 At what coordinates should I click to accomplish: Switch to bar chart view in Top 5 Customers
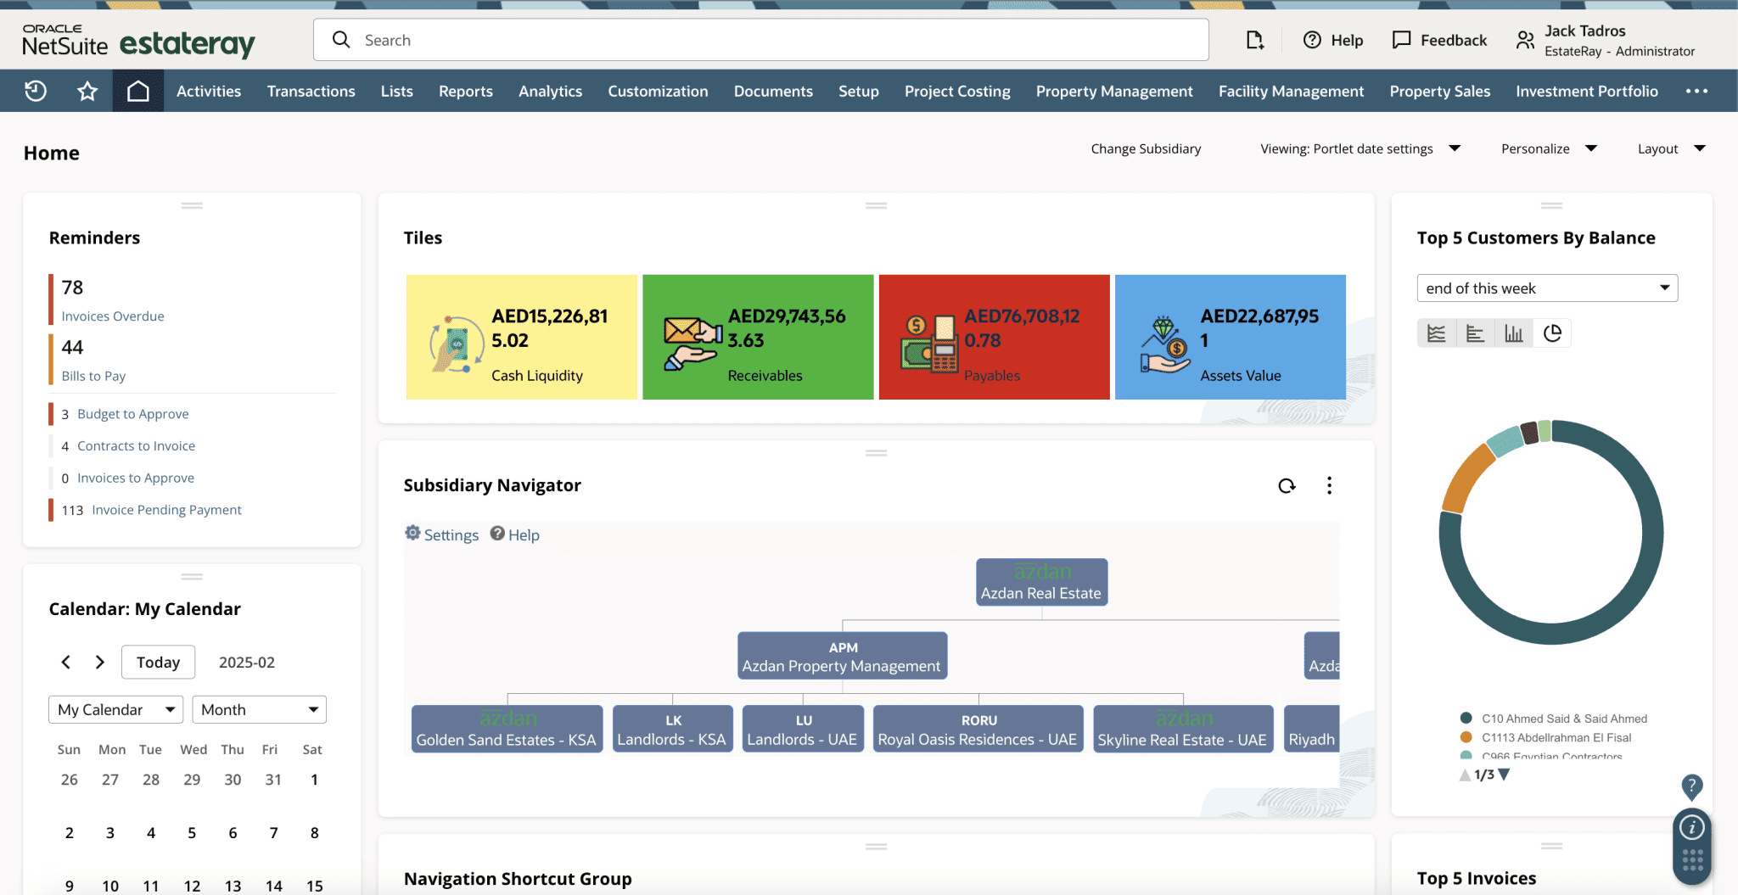pyautogui.click(x=1515, y=333)
